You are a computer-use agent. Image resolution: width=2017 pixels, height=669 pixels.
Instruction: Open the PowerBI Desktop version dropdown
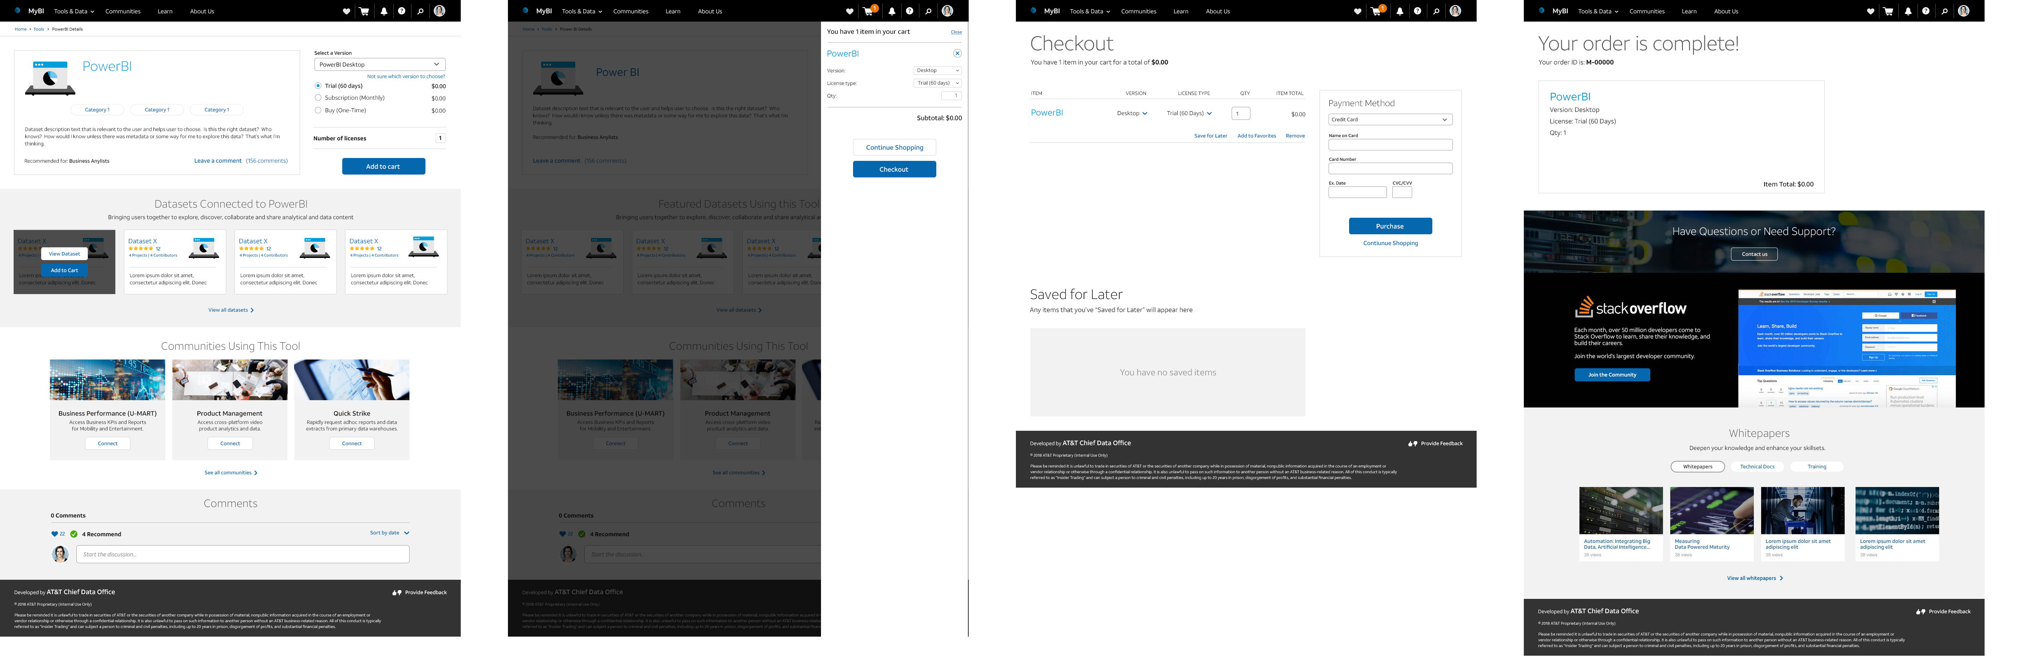pyautogui.click(x=380, y=64)
